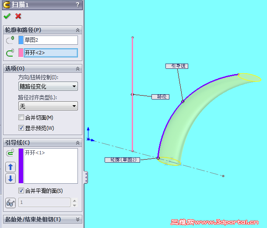
Task: Open the 路径对齐类型 dropdown showing 无
Action: point(48,106)
